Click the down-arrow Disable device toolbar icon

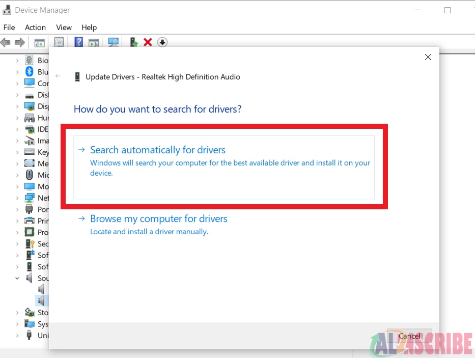click(x=162, y=42)
